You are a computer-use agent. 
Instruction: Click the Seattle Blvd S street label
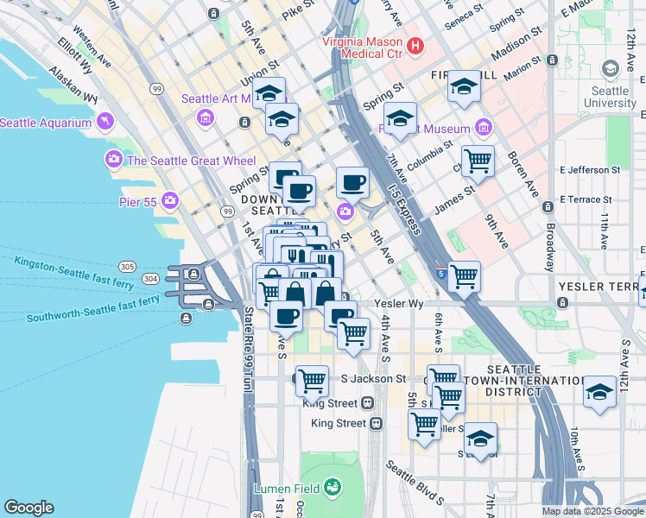[x=415, y=483]
